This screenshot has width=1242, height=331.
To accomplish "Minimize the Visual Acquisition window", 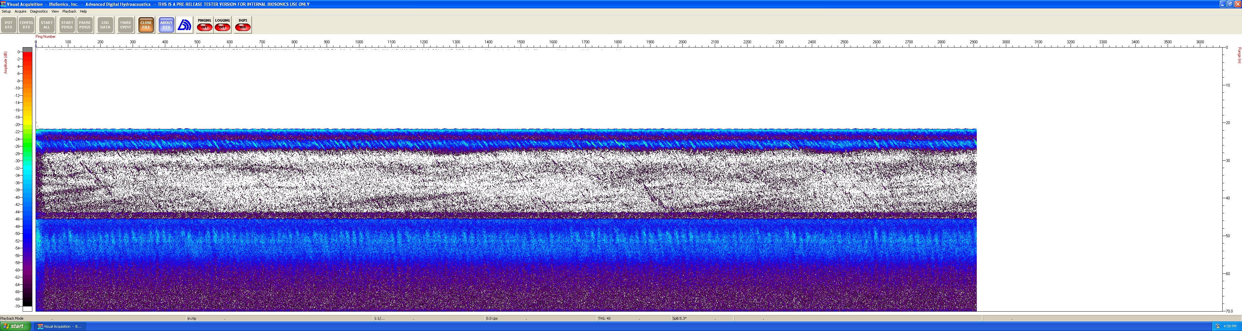I will [1222, 4].
